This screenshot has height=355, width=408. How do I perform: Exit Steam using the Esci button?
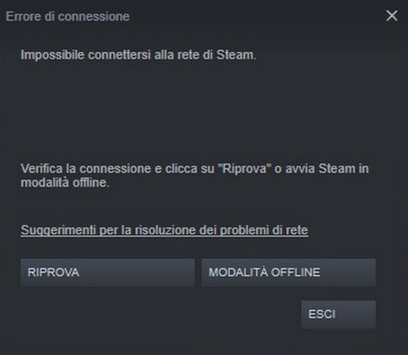coord(339,314)
